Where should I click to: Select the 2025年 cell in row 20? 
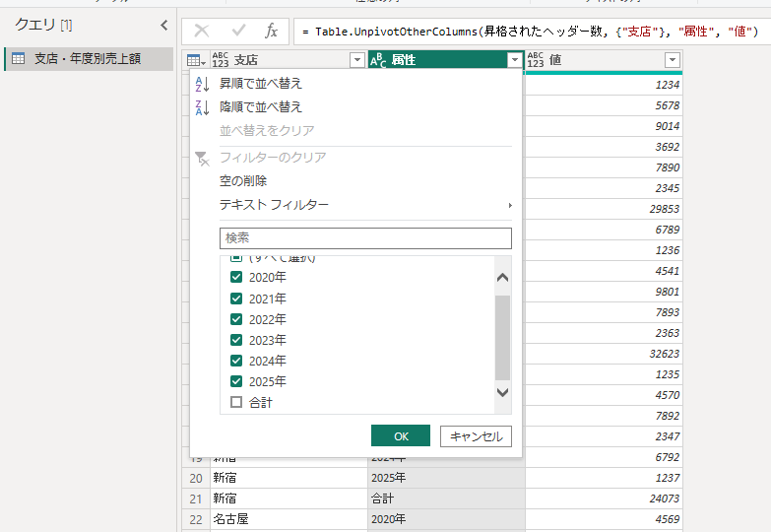coord(446,478)
